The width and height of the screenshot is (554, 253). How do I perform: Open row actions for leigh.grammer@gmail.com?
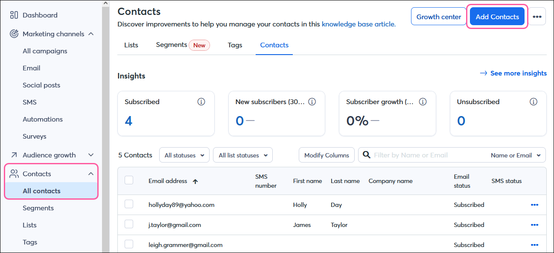pyautogui.click(x=534, y=245)
